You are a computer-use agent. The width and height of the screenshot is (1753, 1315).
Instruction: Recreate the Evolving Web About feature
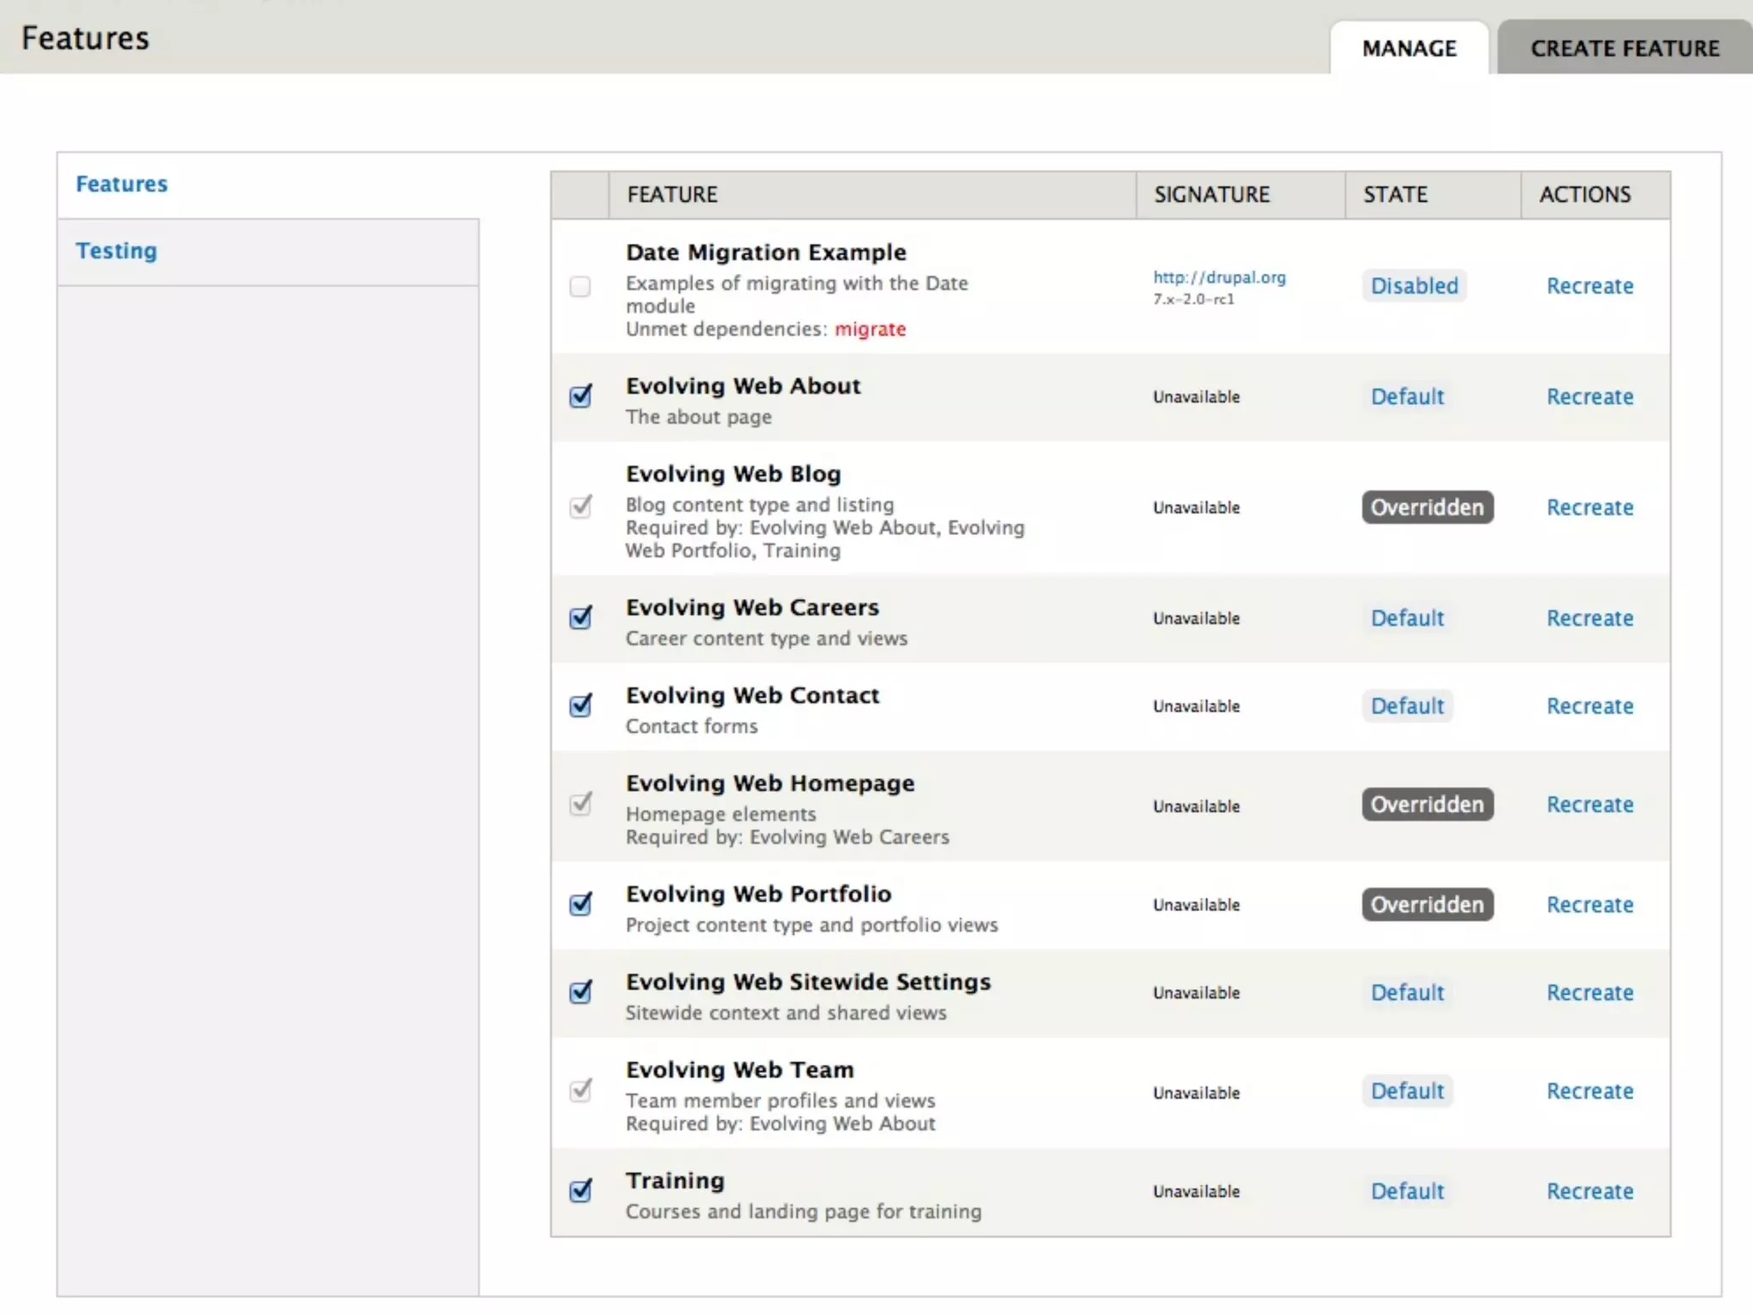coord(1590,396)
